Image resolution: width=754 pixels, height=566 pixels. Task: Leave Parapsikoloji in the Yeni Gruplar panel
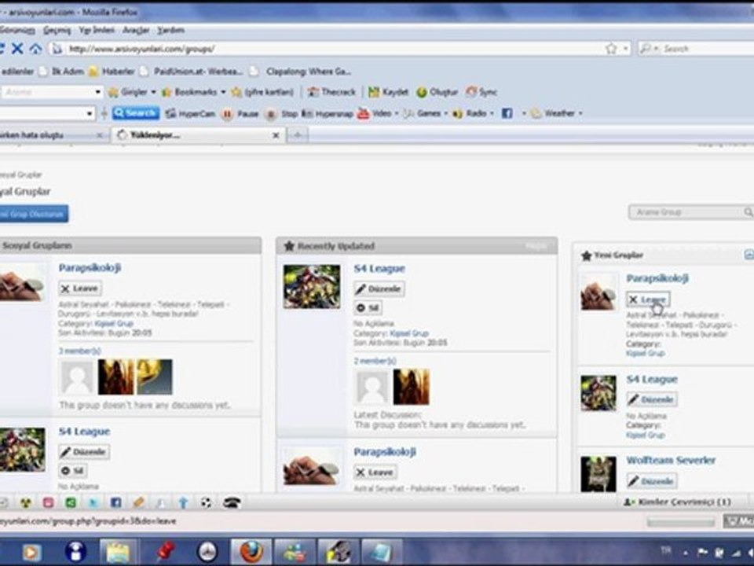coord(647,300)
